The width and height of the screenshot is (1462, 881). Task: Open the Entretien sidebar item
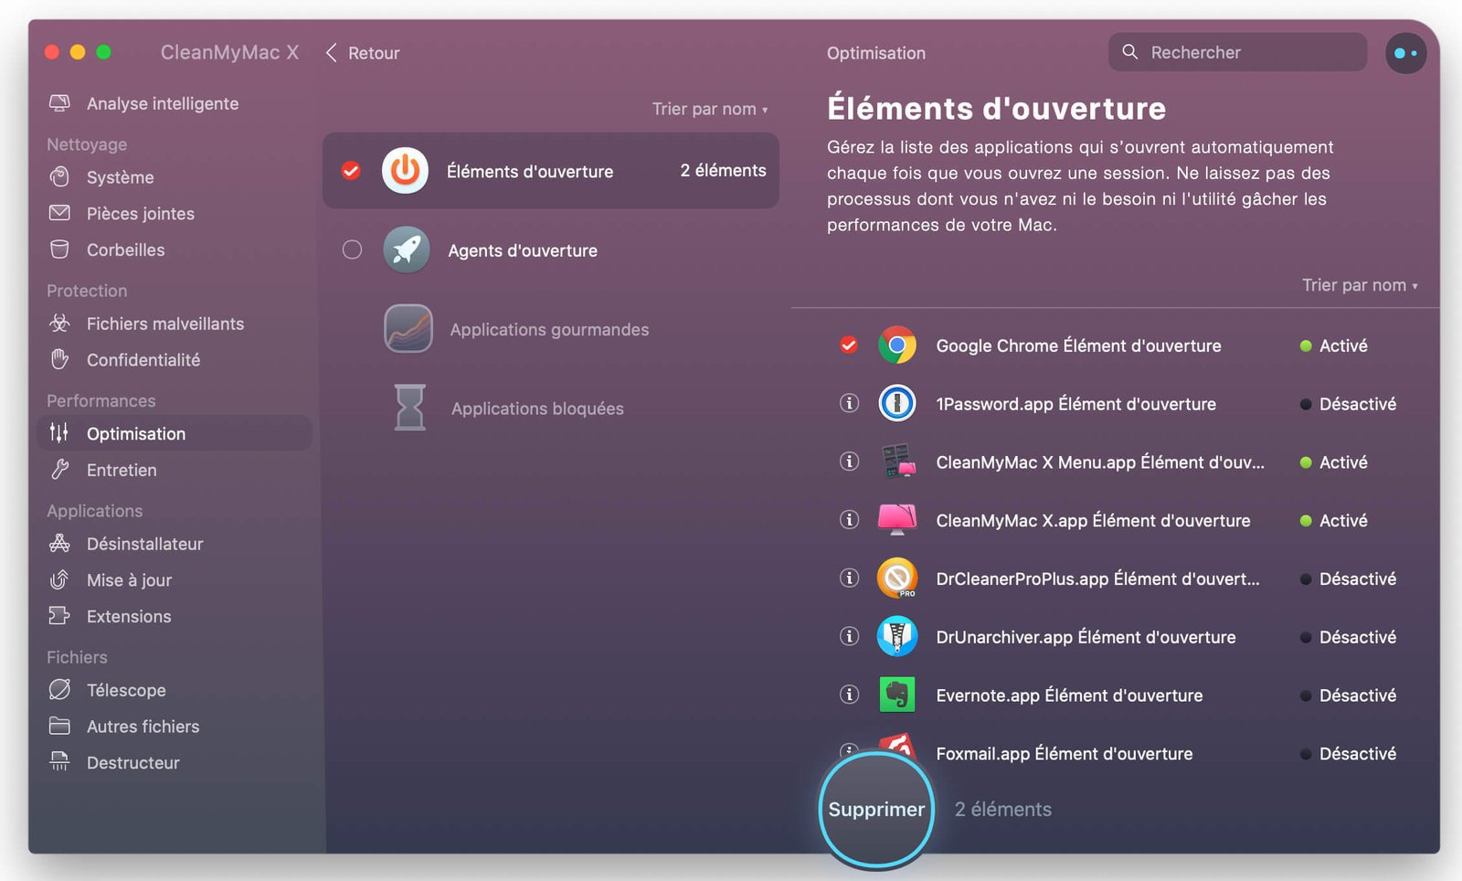pyautogui.click(x=175, y=470)
